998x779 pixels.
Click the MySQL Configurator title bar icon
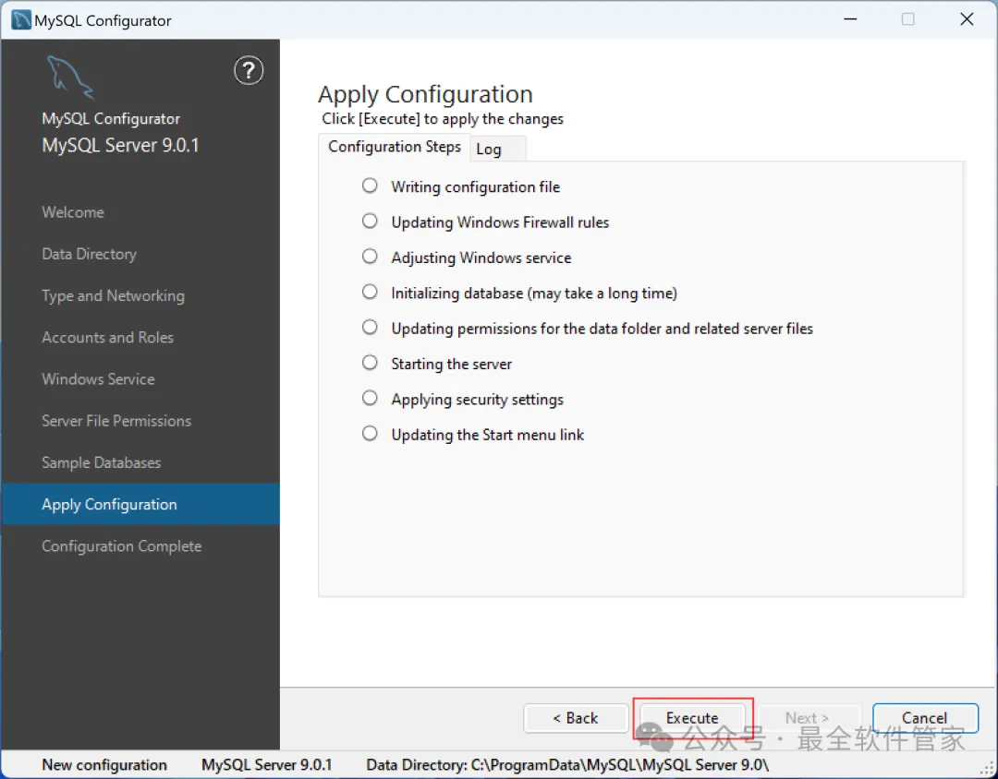(x=21, y=19)
